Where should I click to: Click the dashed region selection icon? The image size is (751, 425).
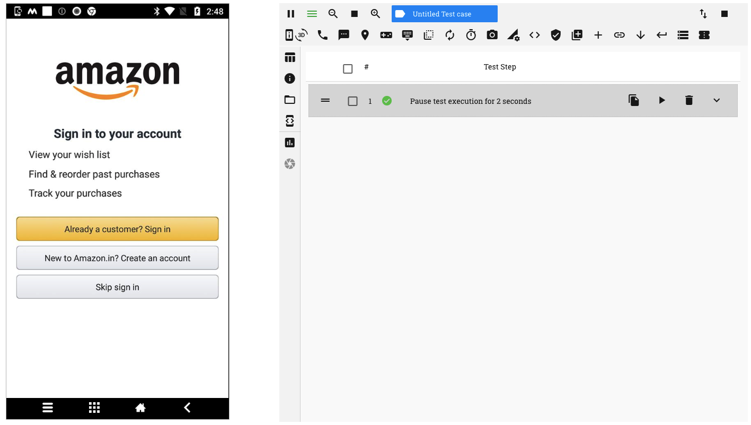point(429,35)
